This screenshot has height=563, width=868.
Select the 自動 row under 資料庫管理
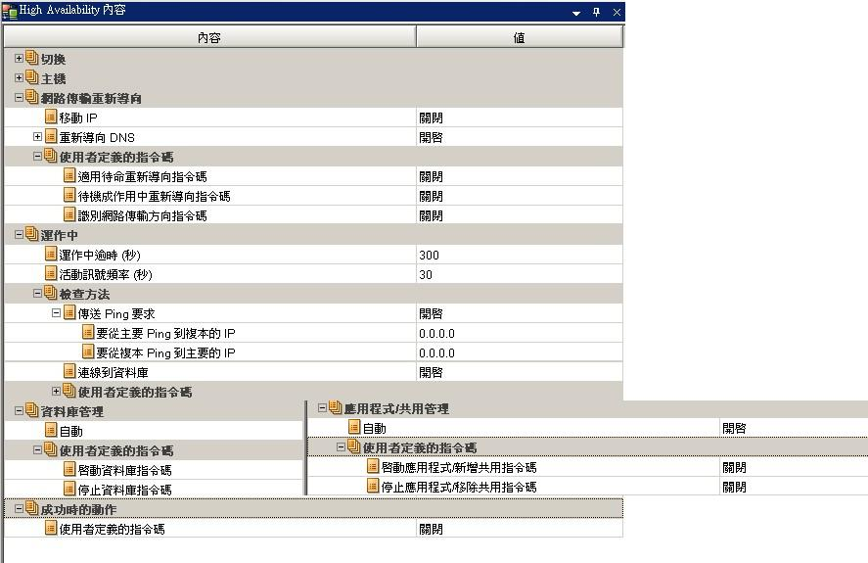click(154, 431)
